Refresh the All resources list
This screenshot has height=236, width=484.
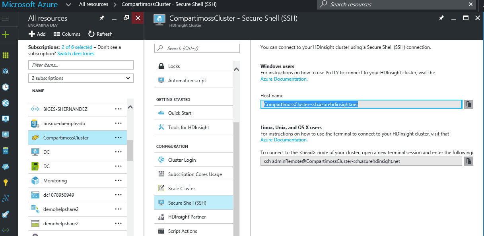click(100, 34)
